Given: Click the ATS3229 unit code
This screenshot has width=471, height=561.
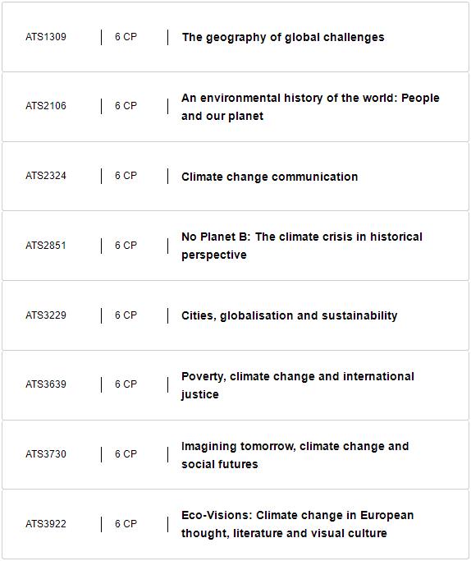Looking at the screenshot, I should pos(46,315).
